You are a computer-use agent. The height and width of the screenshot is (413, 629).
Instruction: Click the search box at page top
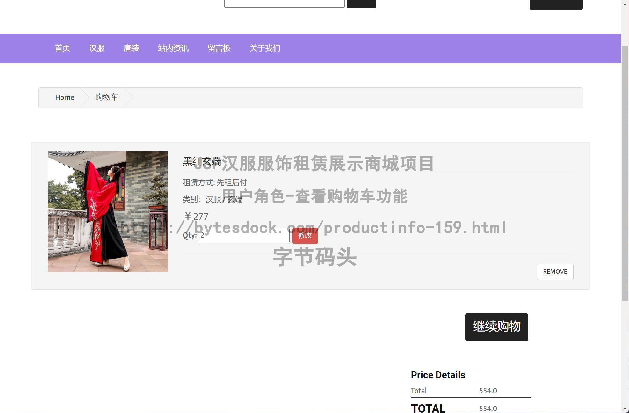[x=284, y=3]
